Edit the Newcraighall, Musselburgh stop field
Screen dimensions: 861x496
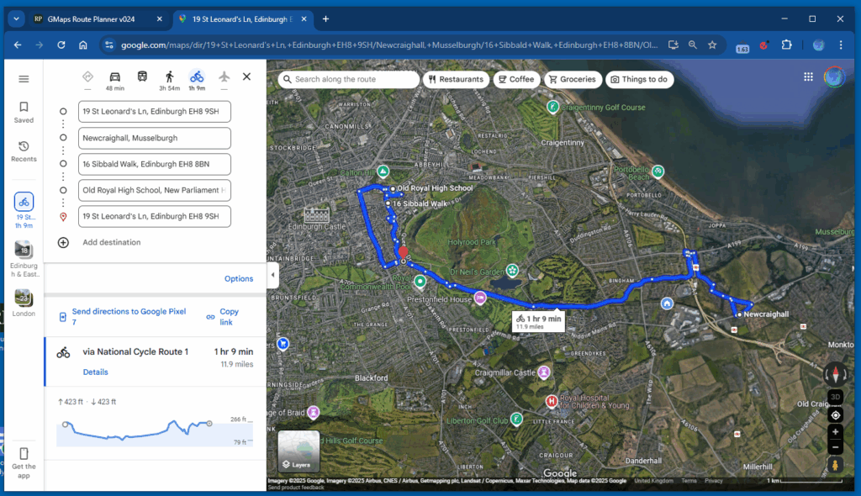click(155, 138)
